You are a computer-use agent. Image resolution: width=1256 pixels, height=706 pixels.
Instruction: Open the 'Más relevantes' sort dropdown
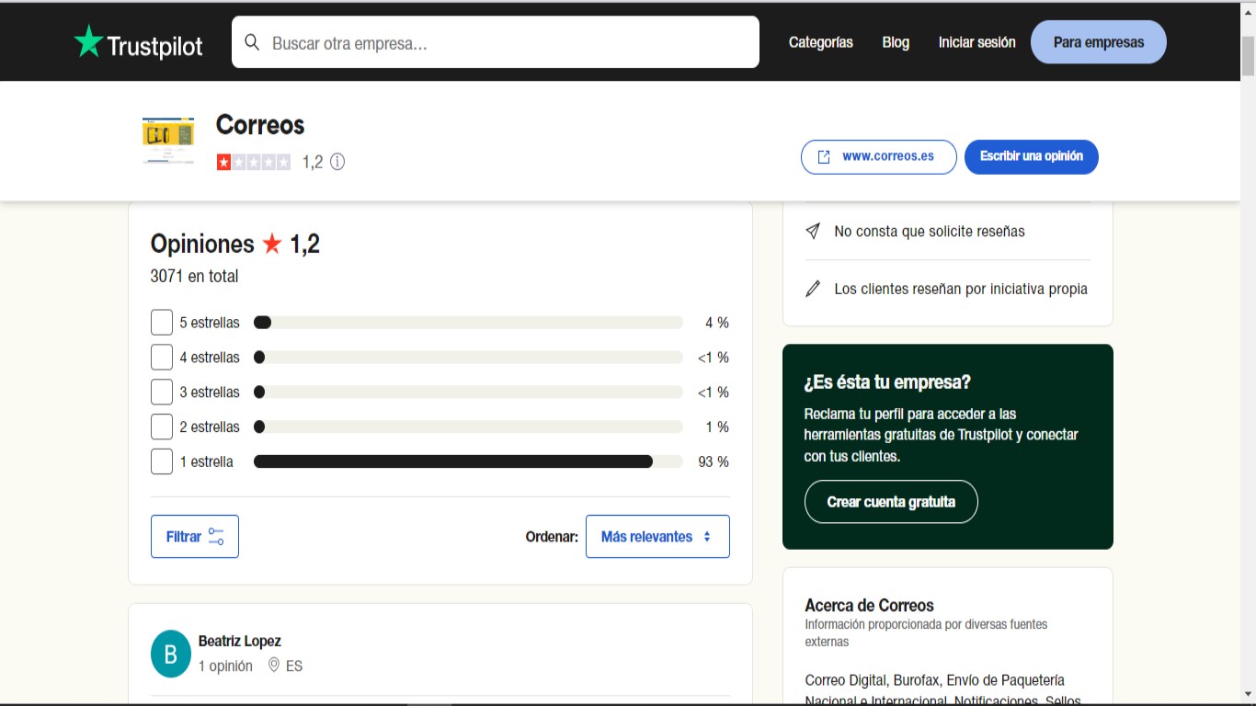[x=657, y=537]
